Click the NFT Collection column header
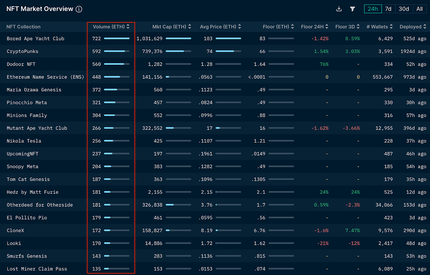Screen dimensions: 430x275 coord(23,27)
